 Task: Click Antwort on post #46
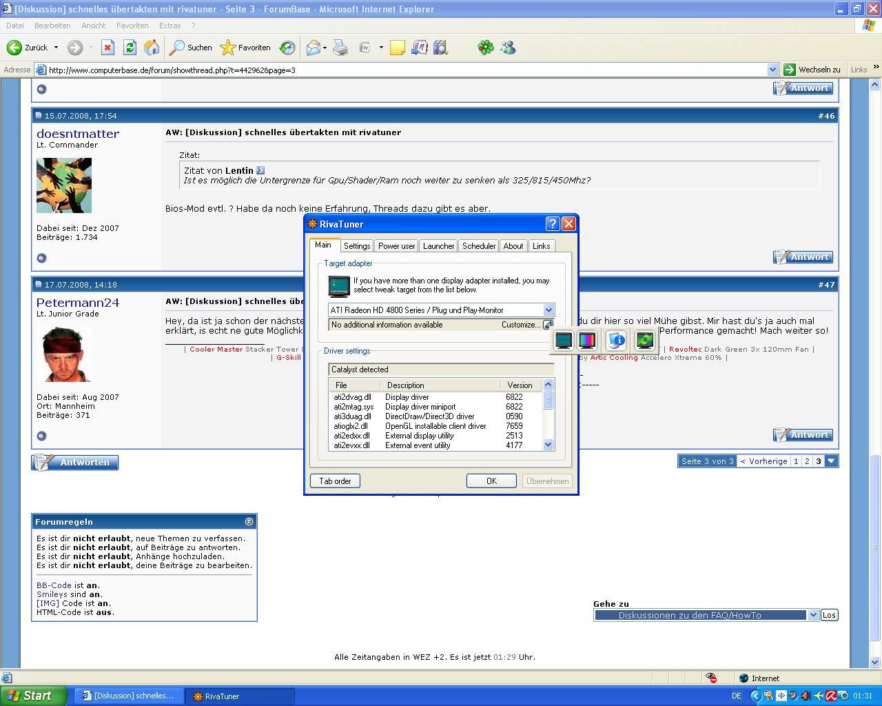(803, 257)
